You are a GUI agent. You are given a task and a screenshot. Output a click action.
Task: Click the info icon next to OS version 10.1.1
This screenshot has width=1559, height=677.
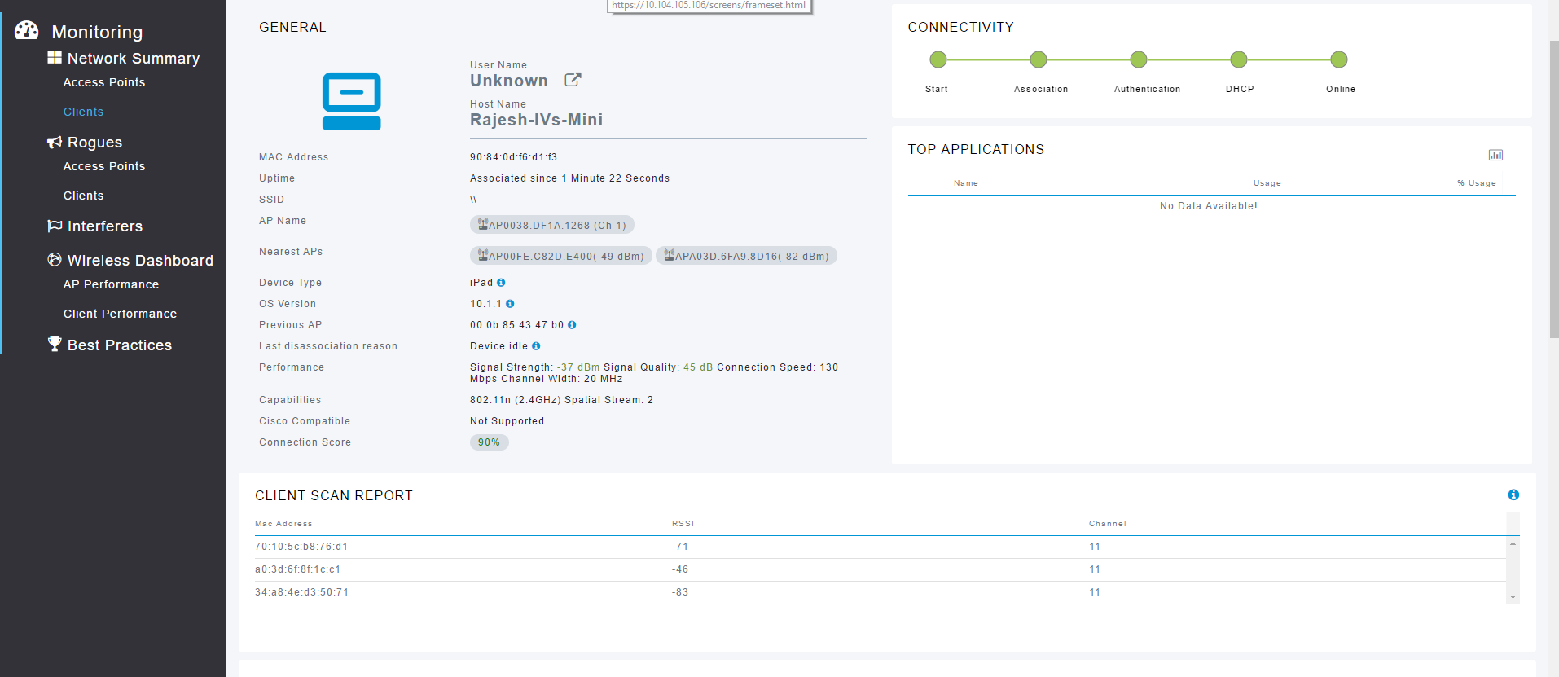pyautogui.click(x=510, y=304)
